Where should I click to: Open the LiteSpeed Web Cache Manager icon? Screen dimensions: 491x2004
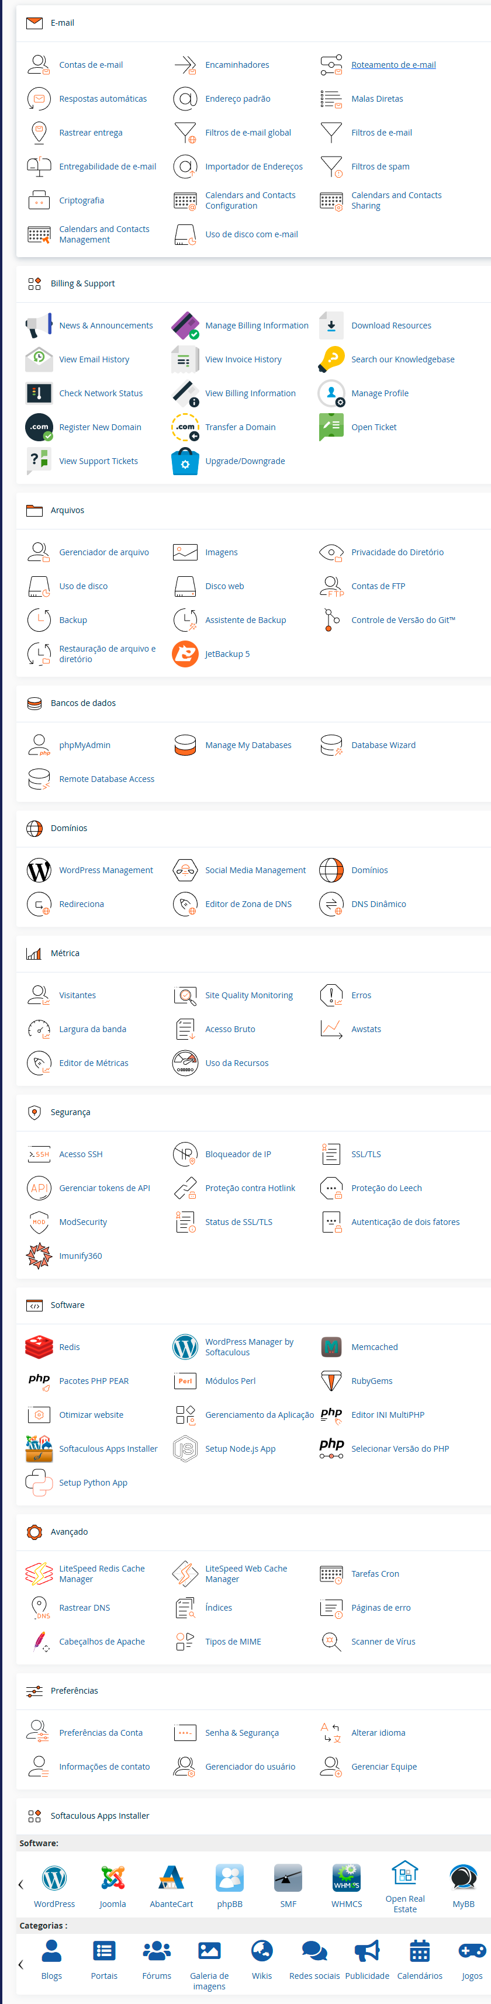click(184, 1573)
